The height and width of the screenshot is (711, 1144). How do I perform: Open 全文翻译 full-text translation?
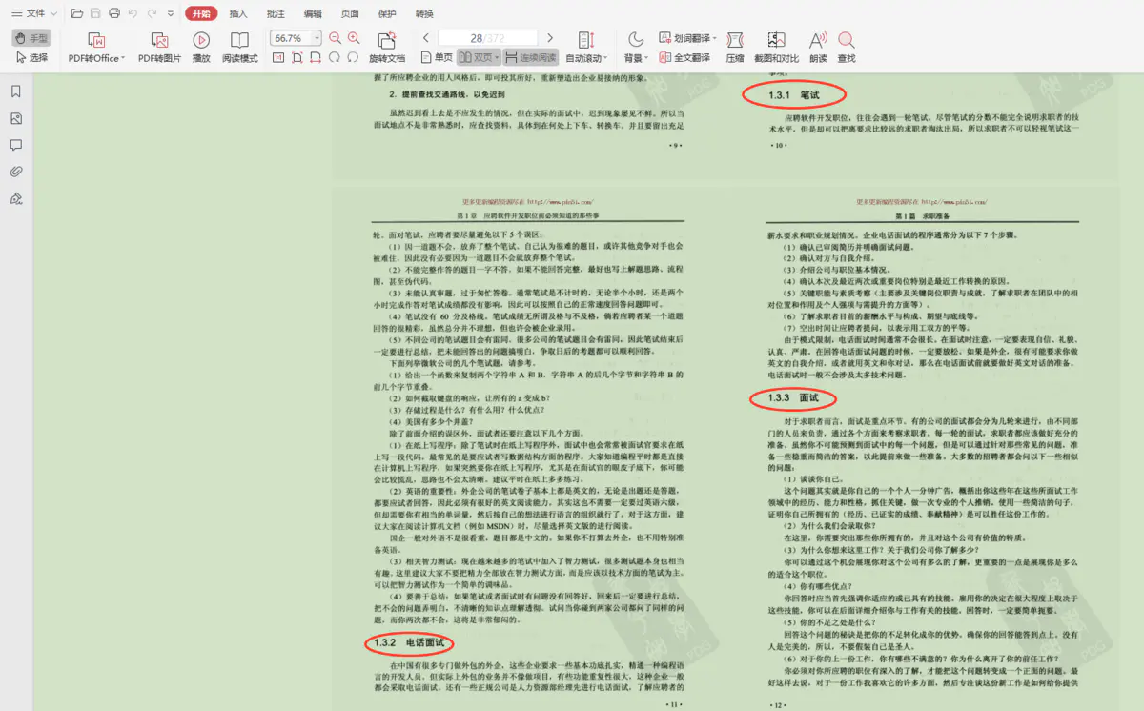(x=684, y=58)
